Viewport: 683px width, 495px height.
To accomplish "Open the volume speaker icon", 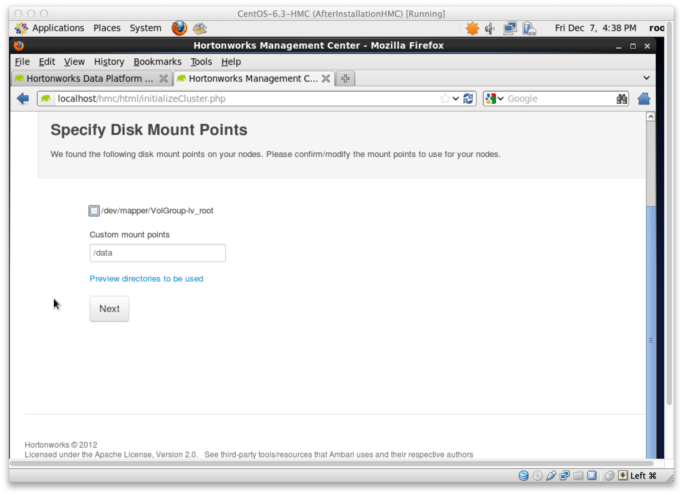I will [490, 29].
